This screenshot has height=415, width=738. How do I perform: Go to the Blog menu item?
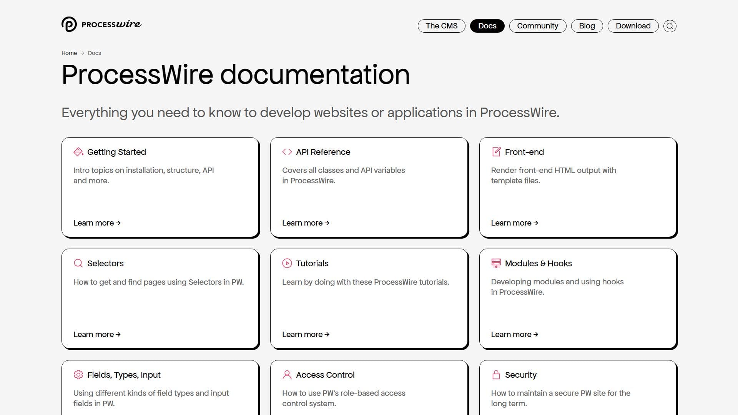pos(587,26)
